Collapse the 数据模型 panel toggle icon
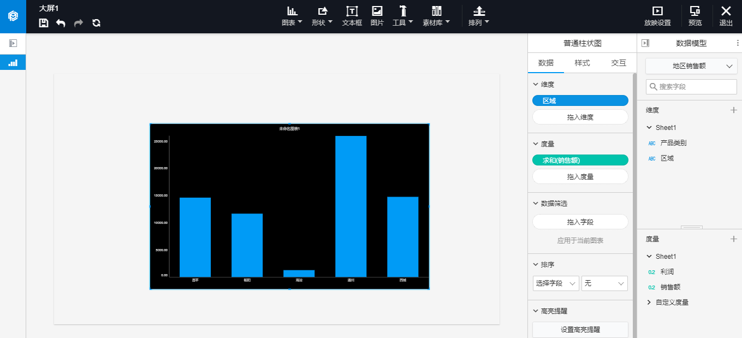 [645, 43]
